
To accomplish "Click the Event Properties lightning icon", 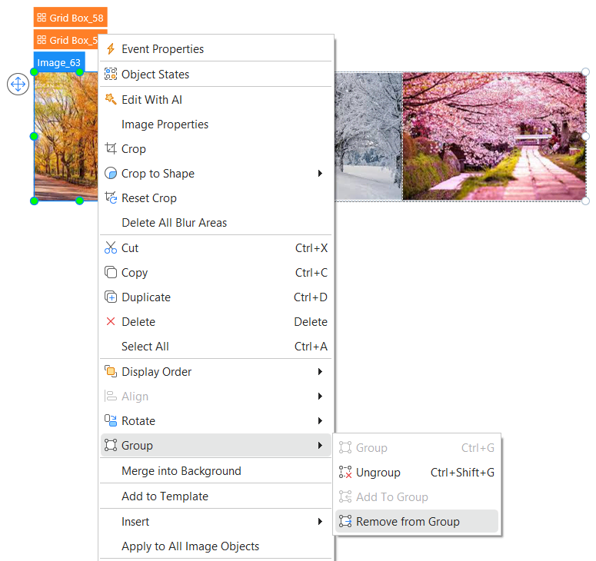I will [x=111, y=49].
